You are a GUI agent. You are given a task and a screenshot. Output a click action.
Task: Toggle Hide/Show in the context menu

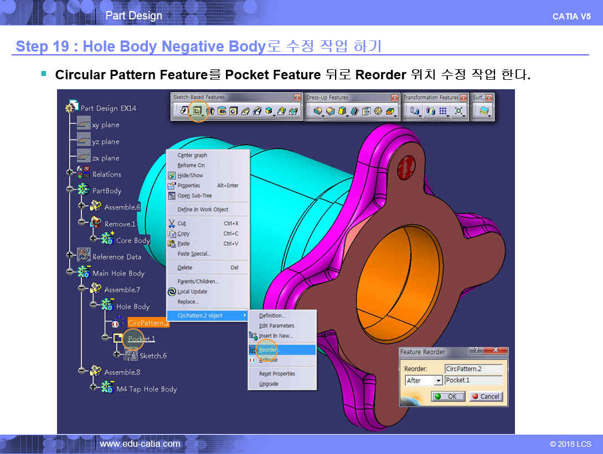pos(190,175)
